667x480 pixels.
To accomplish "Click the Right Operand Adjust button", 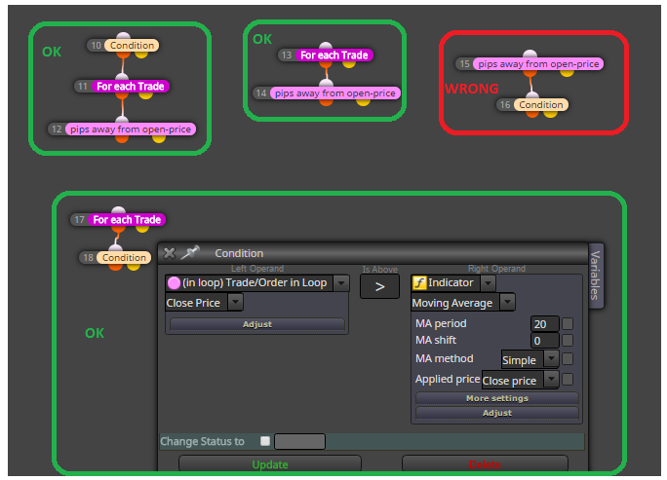I will click(x=497, y=413).
